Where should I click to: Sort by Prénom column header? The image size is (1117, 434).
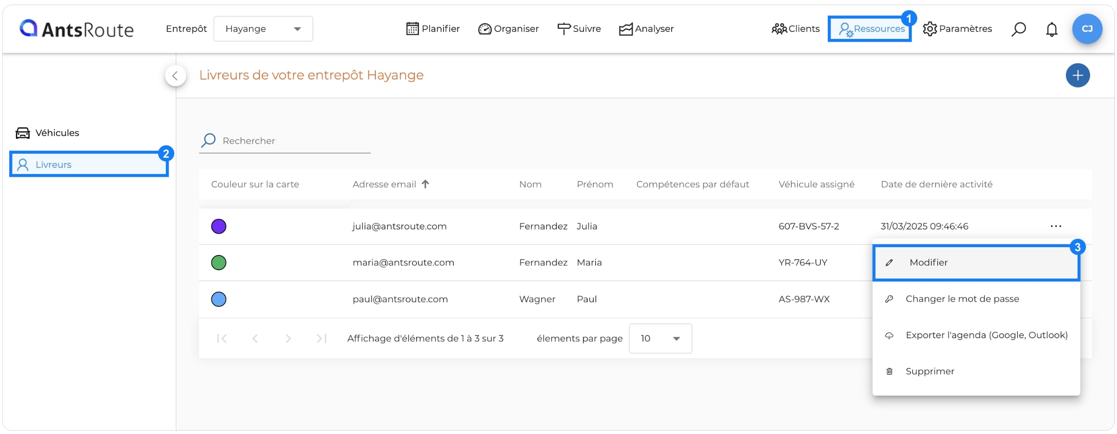click(595, 184)
